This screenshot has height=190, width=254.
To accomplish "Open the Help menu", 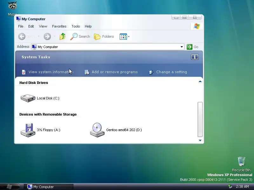I will point(88,26).
